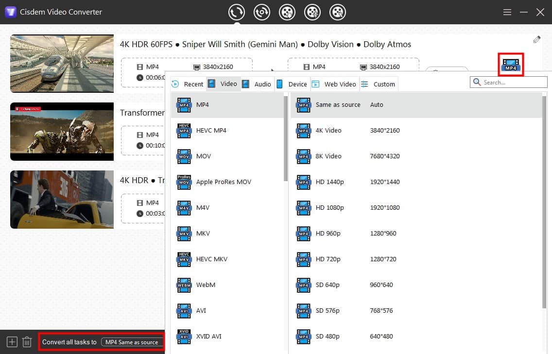Click the Transformers video thumbnail
552x354 pixels.
click(62, 131)
